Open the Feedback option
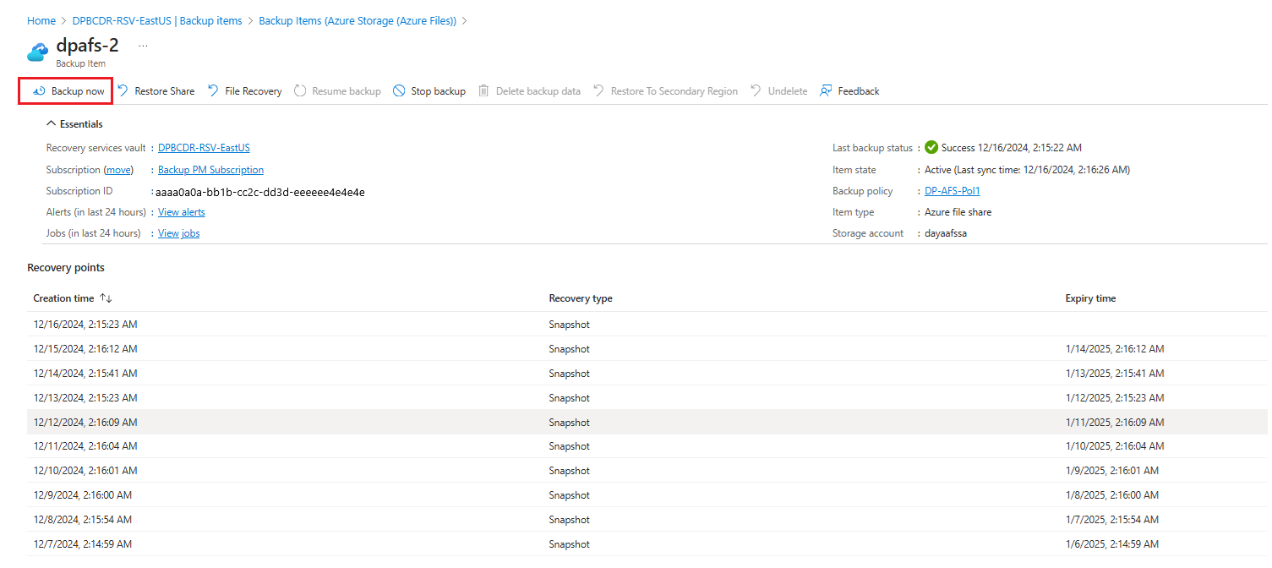1272x568 pixels. click(x=849, y=91)
